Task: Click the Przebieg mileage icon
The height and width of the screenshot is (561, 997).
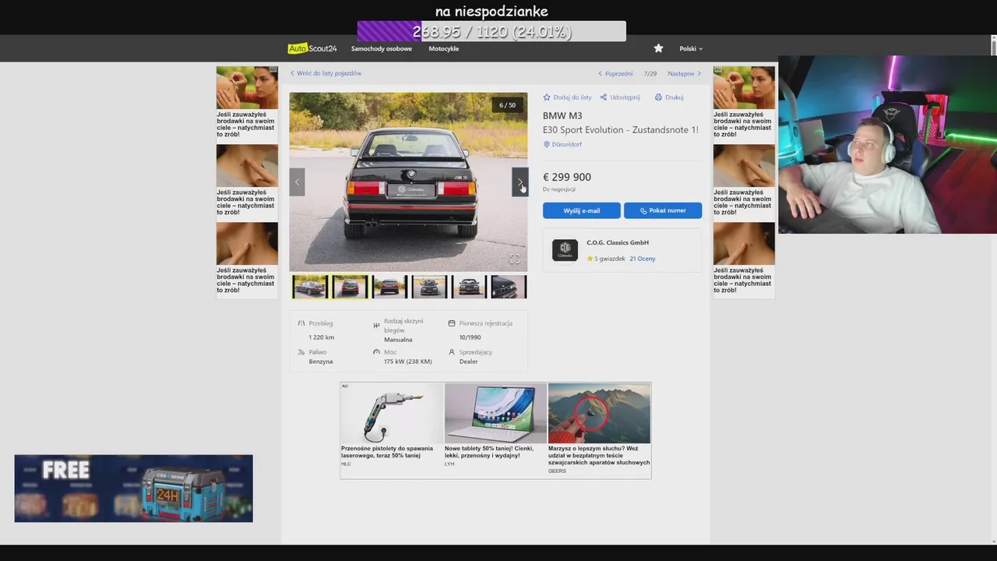Action: pos(301,323)
